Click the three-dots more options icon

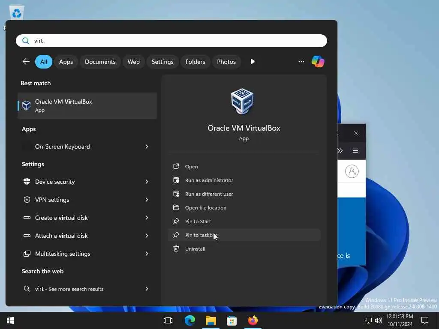coord(301,62)
